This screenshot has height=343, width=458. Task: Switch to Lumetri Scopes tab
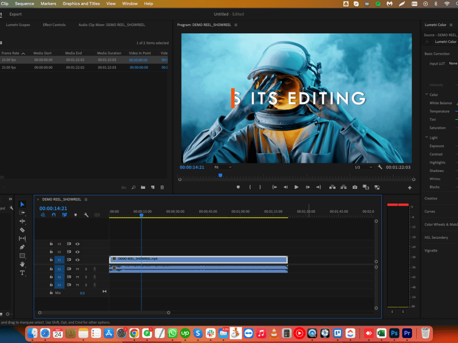[x=18, y=25]
